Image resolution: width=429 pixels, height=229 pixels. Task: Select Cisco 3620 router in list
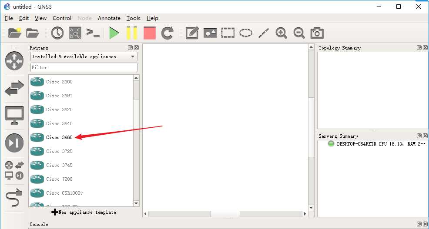click(81, 110)
